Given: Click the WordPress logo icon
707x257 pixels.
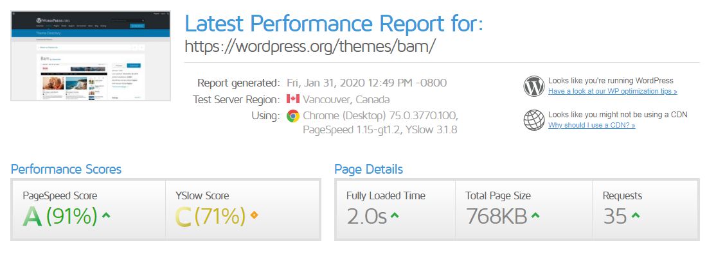Looking at the screenshot, I should 534,87.
